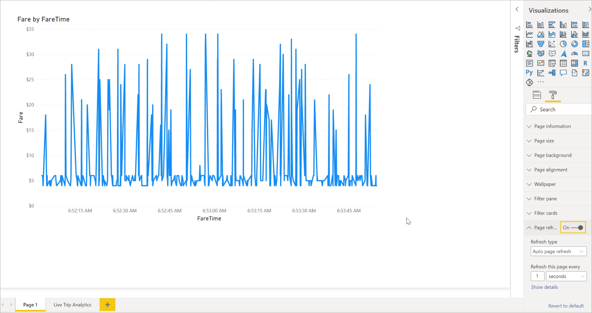592x313 pixels.
Task: Select the pie chart visualization icon
Action: 563,44
